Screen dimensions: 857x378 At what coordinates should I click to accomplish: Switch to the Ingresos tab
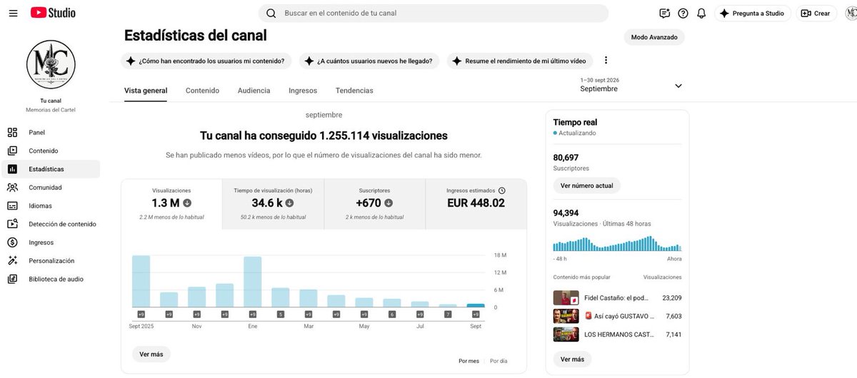303,91
